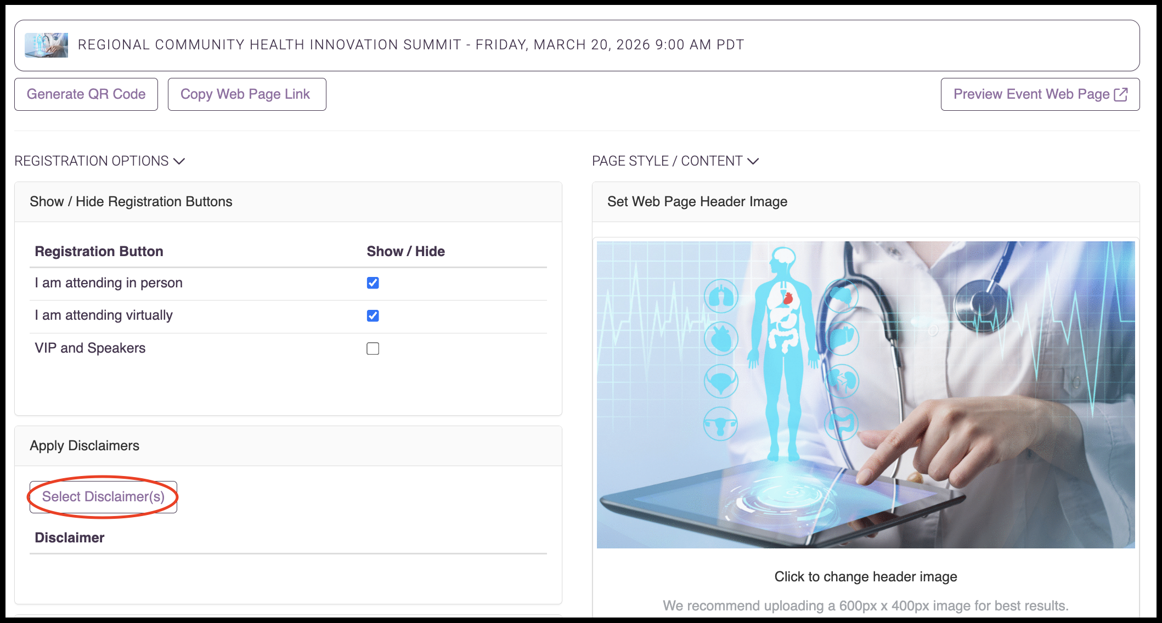Screen dimensions: 1162x623
Task: Click the 'Show / Hide Registration Buttons' panel header
Action: [x=288, y=202]
